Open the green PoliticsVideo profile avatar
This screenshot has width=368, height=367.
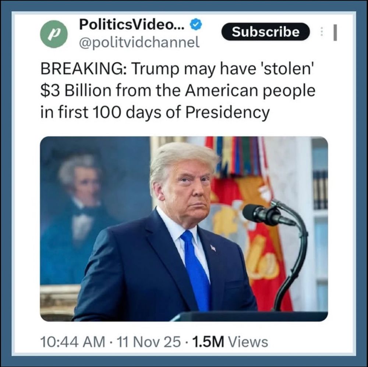[x=54, y=34]
